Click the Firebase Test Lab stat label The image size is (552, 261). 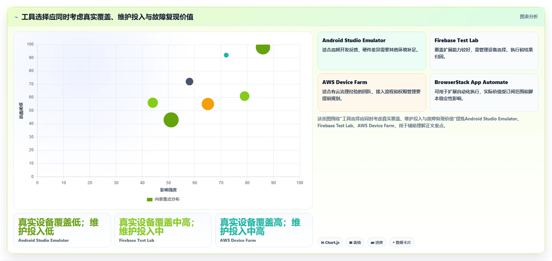click(137, 240)
